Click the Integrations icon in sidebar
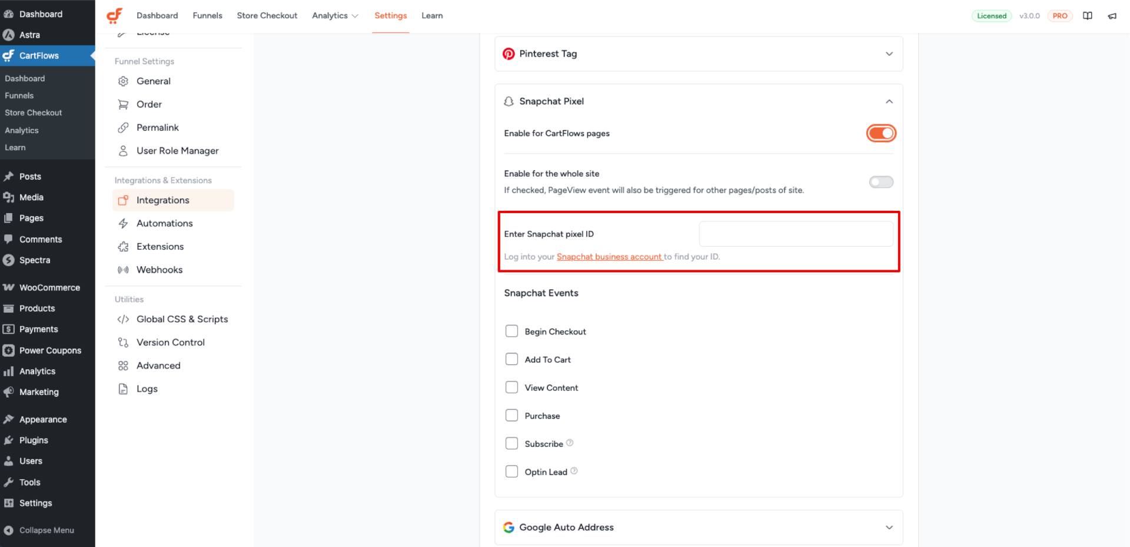 [x=123, y=200]
